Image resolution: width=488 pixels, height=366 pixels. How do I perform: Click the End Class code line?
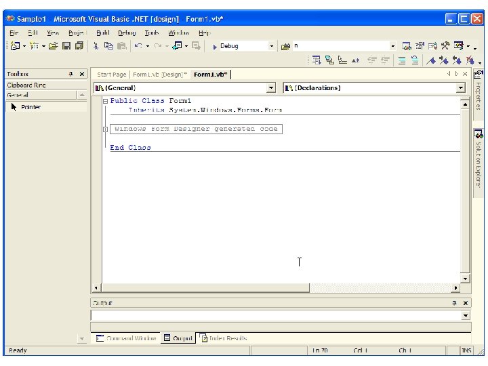click(x=130, y=148)
